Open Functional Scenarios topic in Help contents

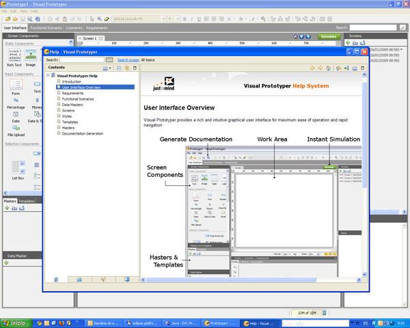coord(78,99)
